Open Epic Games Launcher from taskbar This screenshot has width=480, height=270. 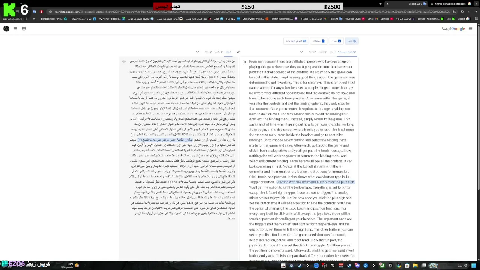coord(390,265)
